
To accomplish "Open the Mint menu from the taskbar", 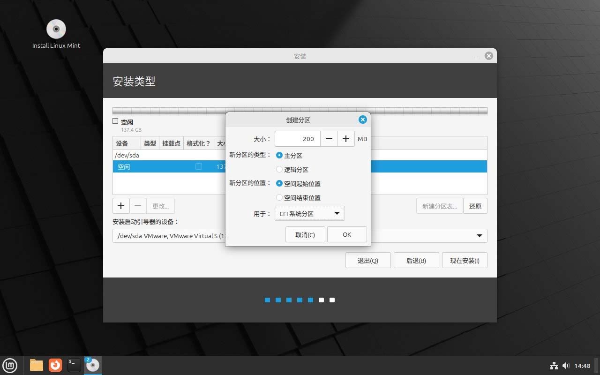I will (x=10, y=365).
